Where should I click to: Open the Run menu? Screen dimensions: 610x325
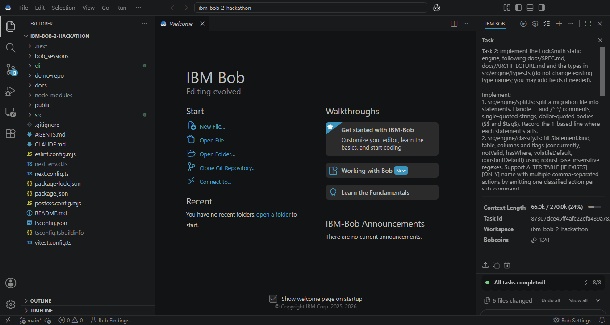pos(121,8)
